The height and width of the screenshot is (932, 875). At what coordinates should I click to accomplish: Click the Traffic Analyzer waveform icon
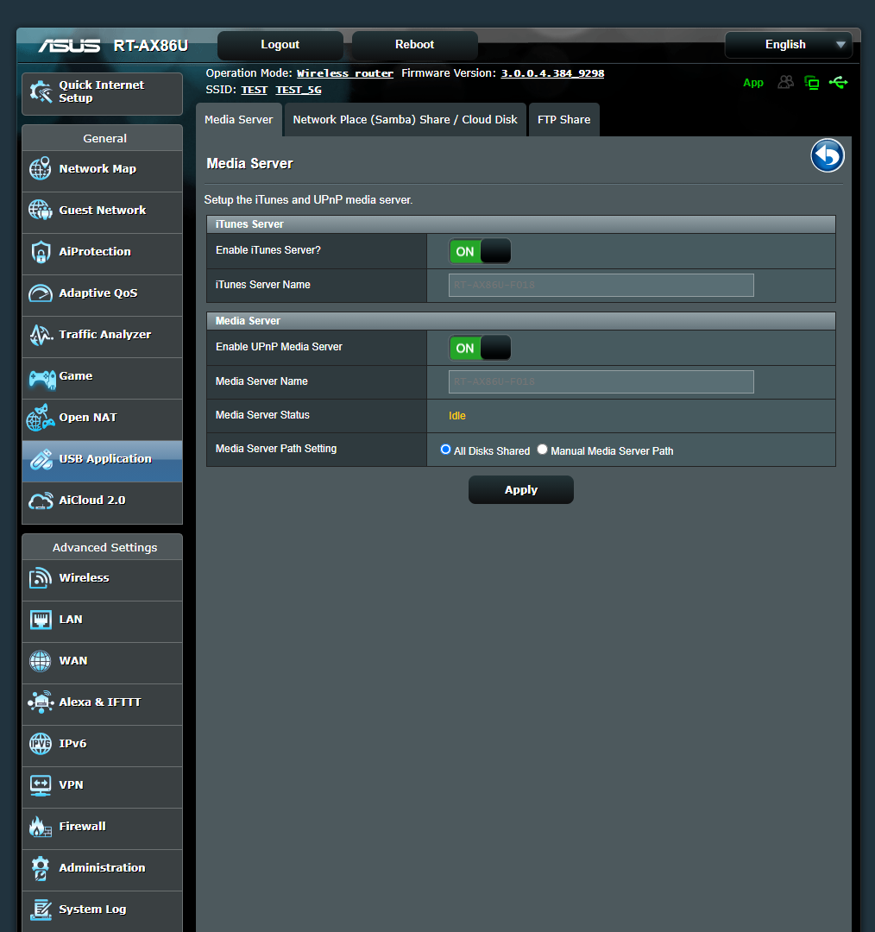point(41,335)
